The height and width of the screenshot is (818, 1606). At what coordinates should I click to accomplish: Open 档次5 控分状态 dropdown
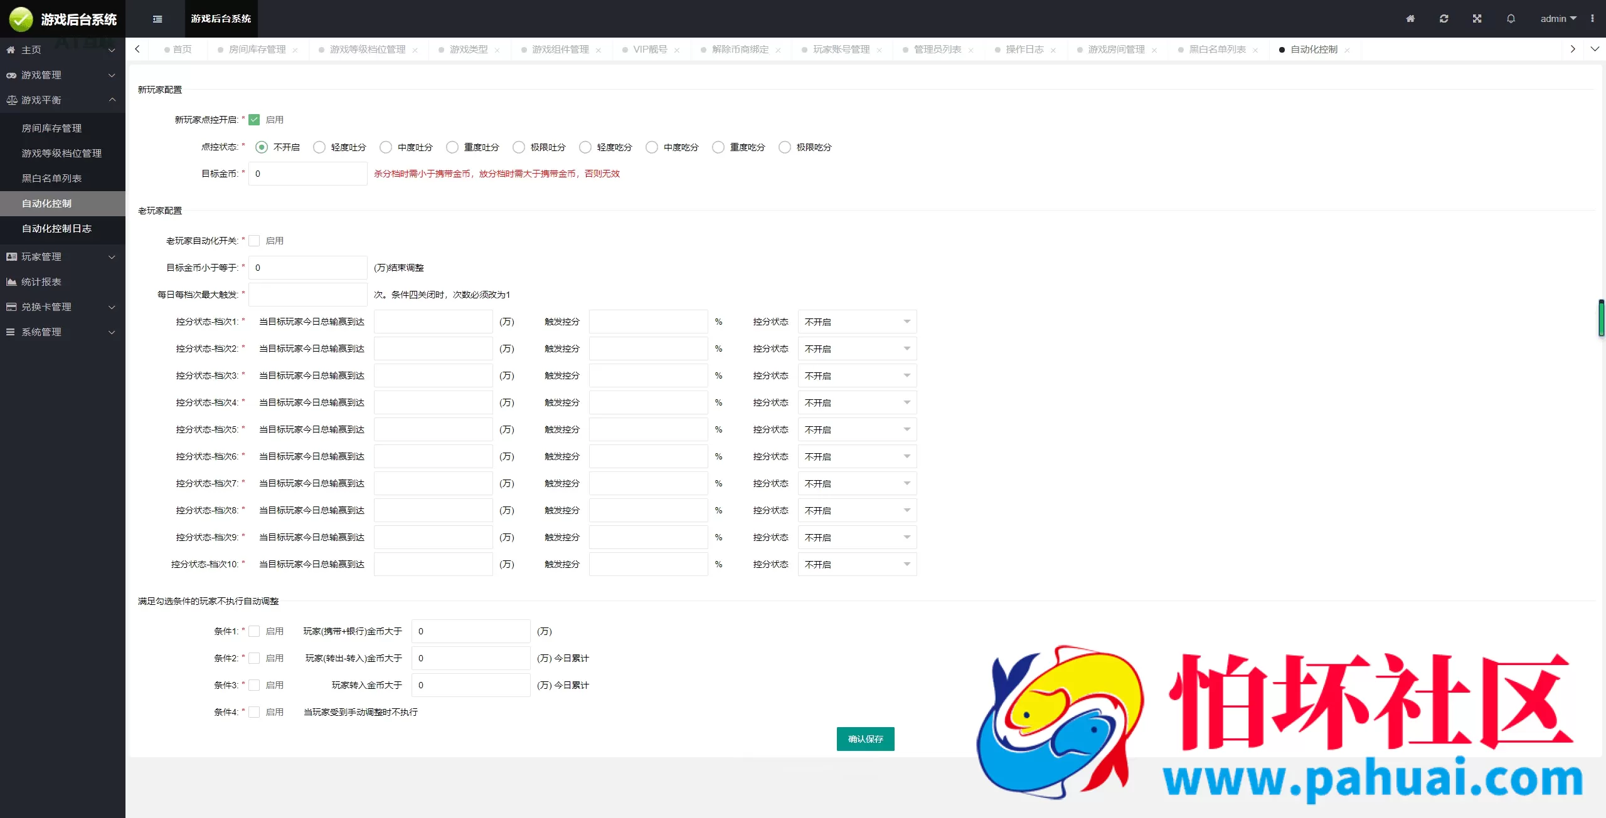click(x=857, y=429)
